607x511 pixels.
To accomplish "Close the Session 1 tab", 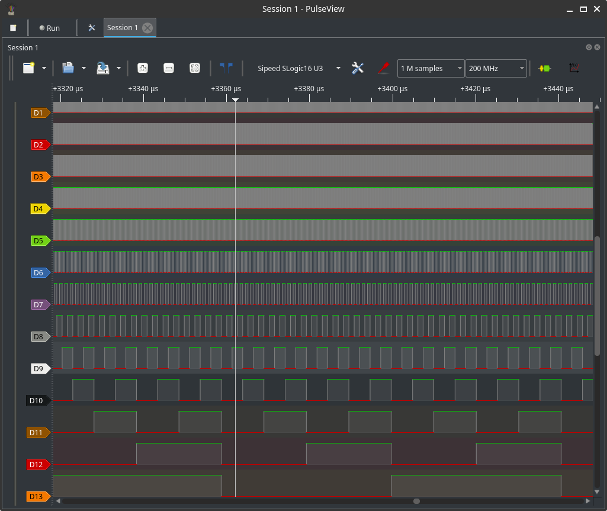I will pyautogui.click(x=147, y=28).
